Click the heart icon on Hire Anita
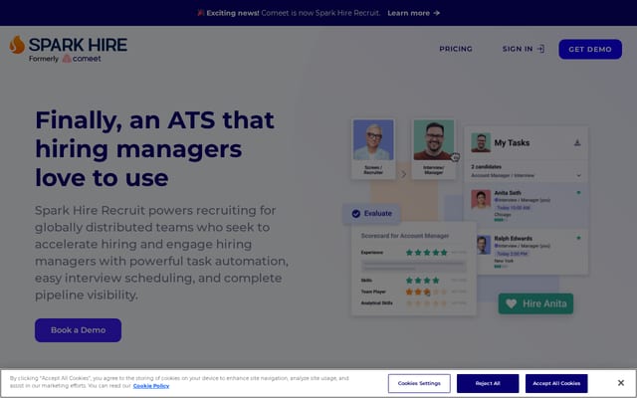 coord(511,303)
